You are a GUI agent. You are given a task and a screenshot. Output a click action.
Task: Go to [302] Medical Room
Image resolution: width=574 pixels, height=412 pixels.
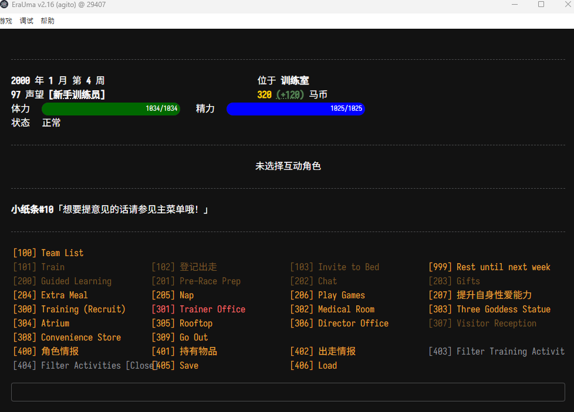coord(332,309)
